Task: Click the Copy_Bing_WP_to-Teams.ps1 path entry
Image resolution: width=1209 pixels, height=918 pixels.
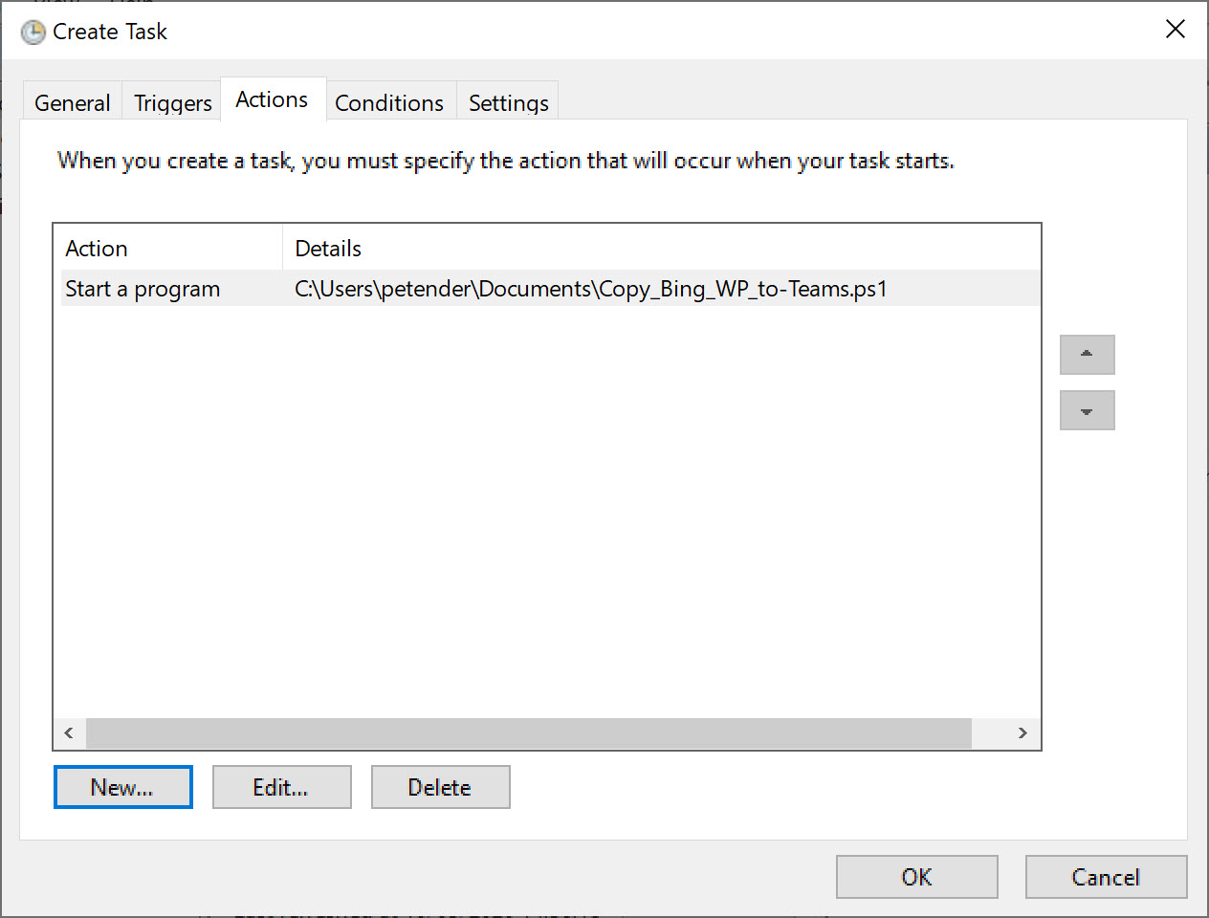Action: tap(590, 289)
